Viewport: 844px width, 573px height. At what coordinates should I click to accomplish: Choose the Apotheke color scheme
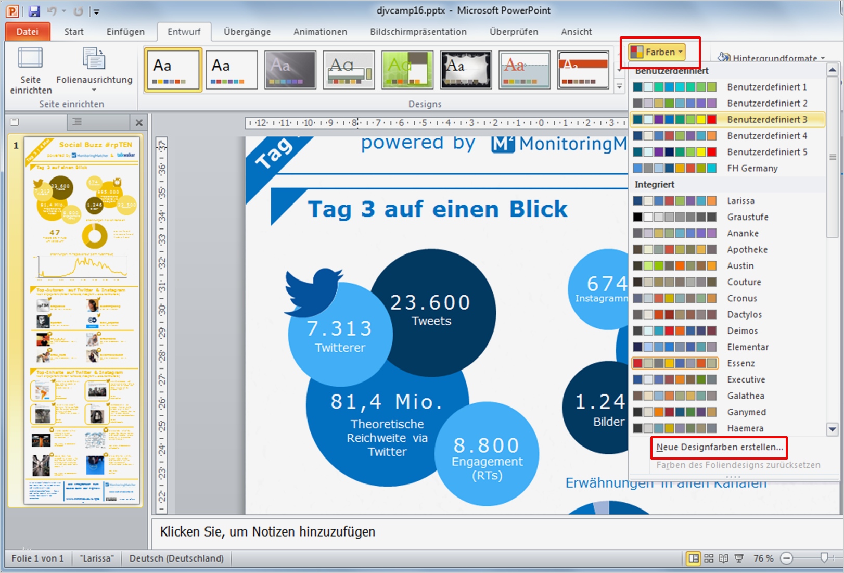coord(727,249)
